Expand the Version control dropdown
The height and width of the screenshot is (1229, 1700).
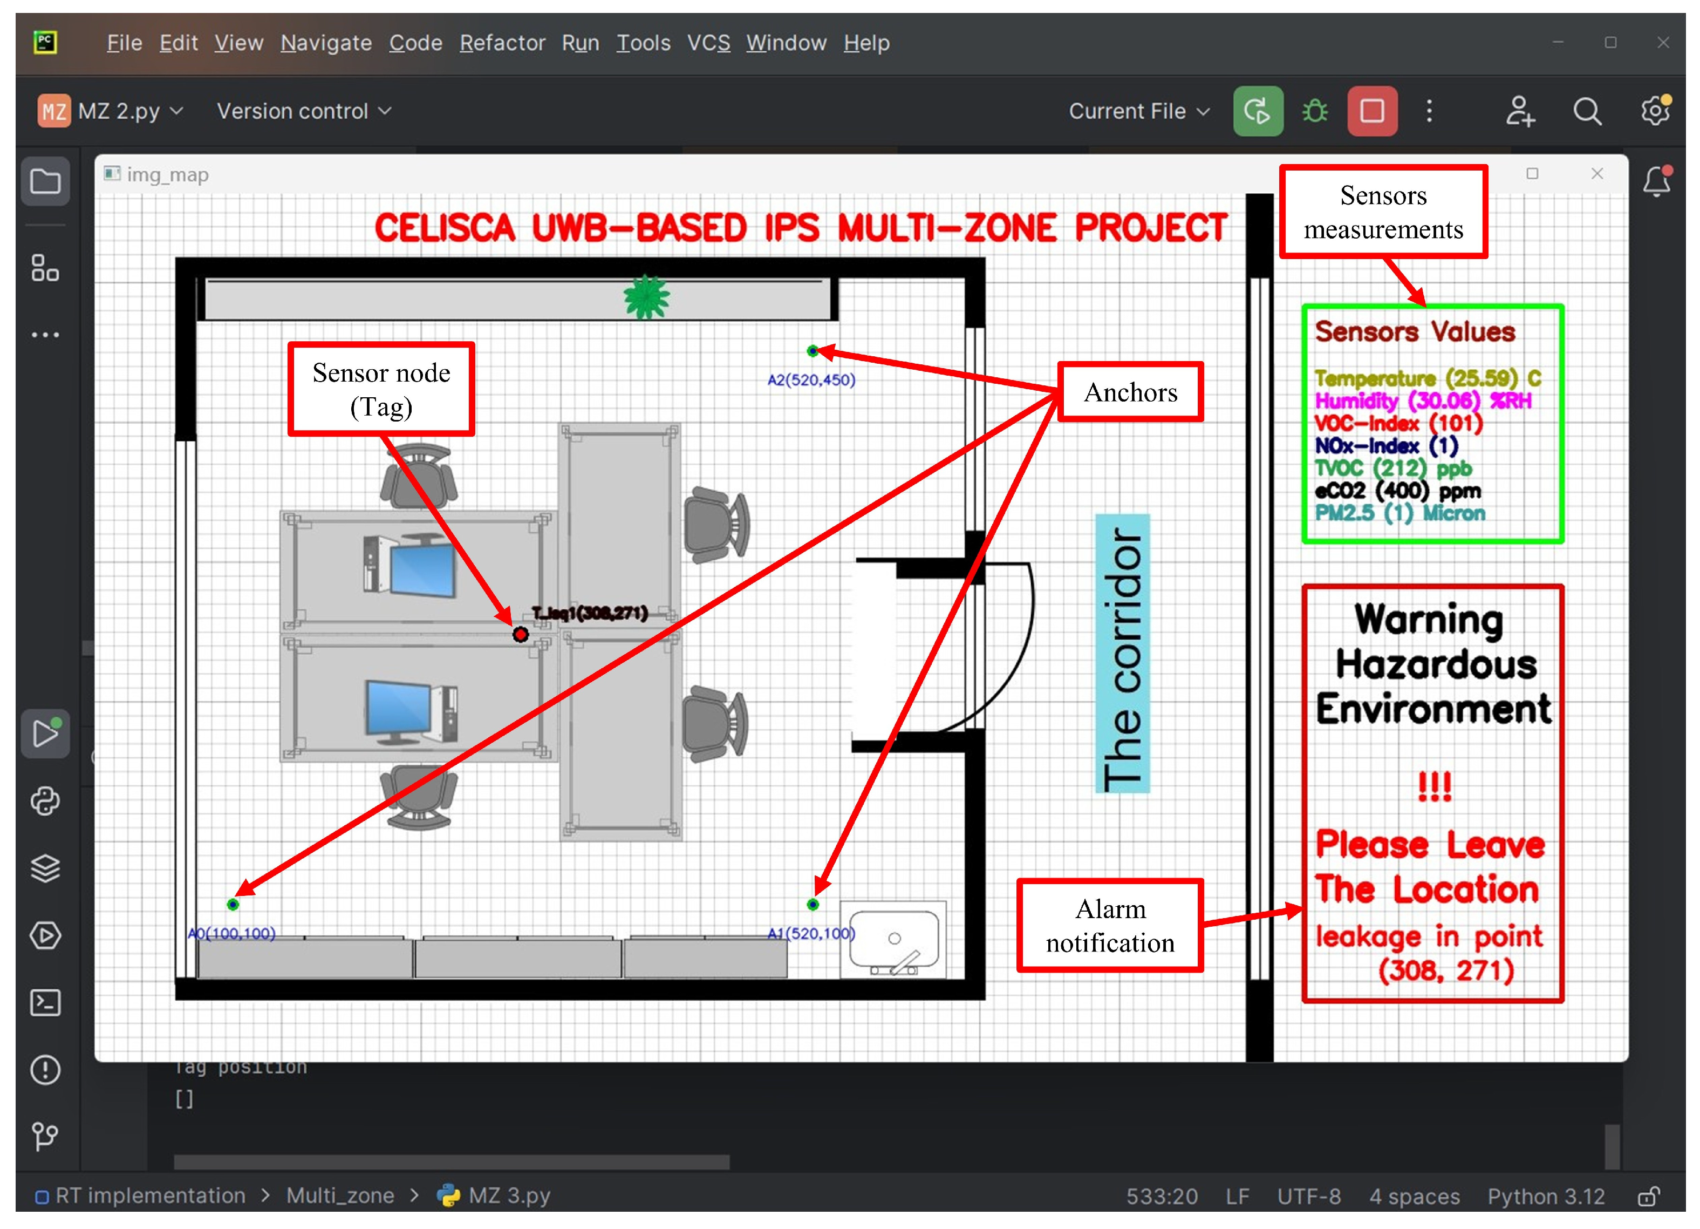304,111
